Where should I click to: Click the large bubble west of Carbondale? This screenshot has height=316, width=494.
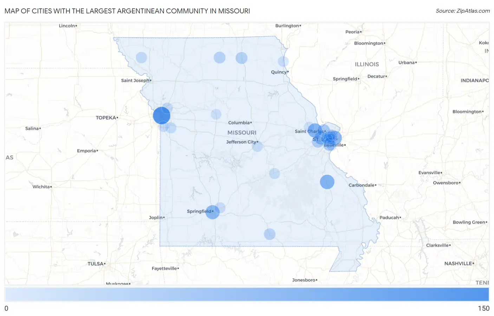pos(327,182)
